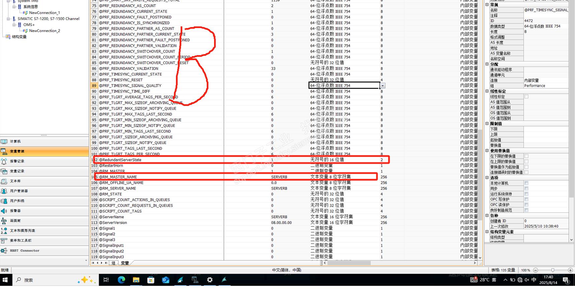Toggle 连接错误时的替换值 checkbox
The width and height of the screenshot is (575, 289).
click(526, 172)
